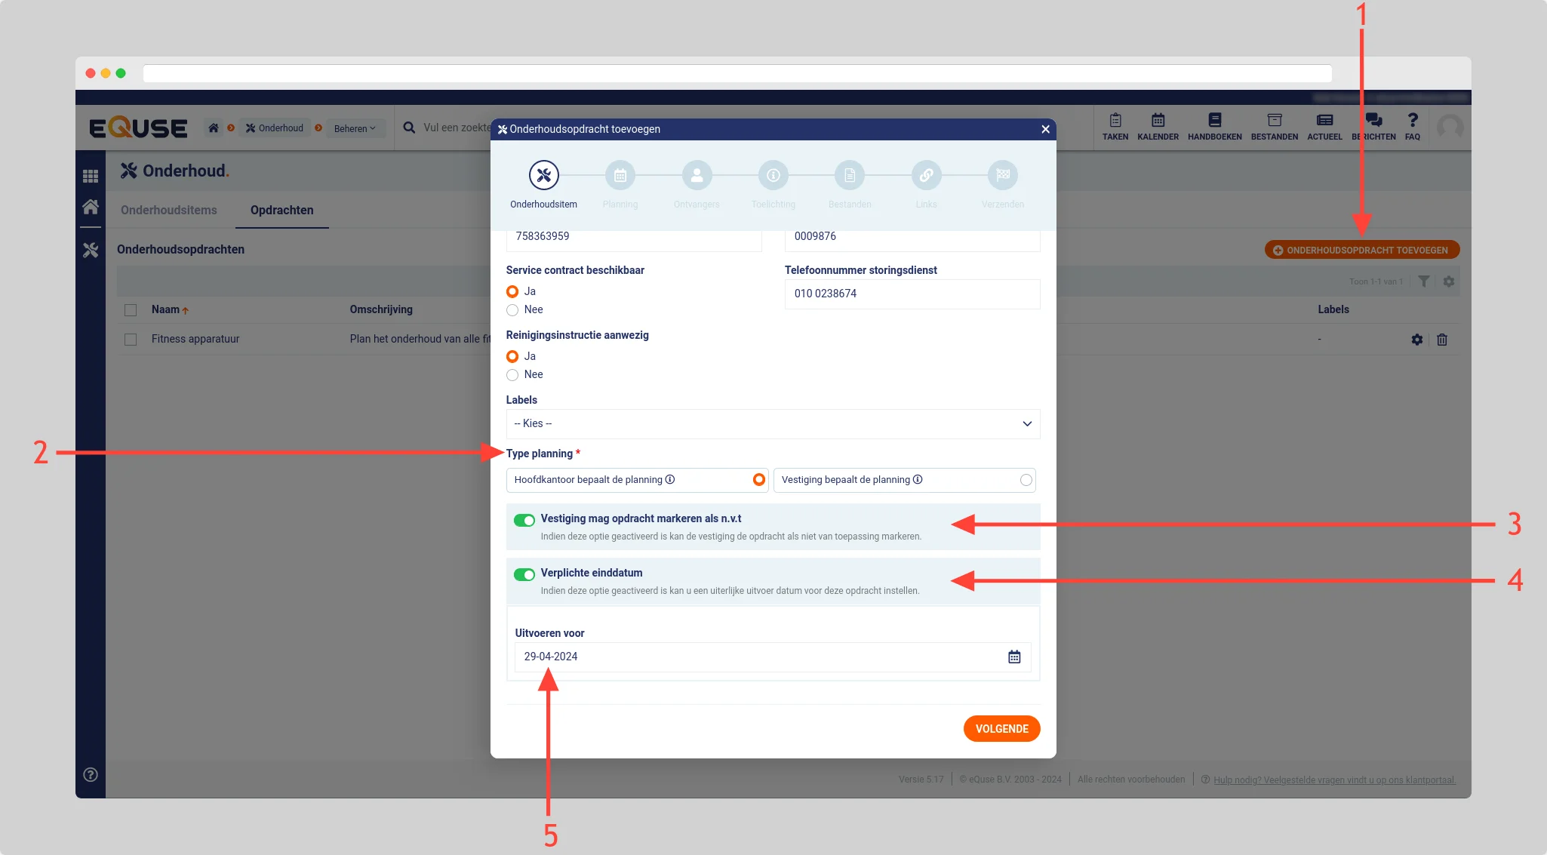
Task: Click the Volgende button
Action: point(1001,729)
